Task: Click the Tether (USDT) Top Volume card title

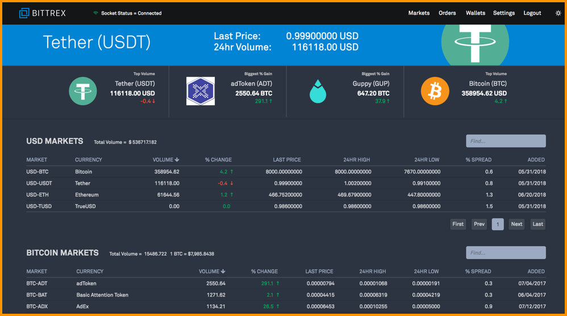Action: point(135,84)
